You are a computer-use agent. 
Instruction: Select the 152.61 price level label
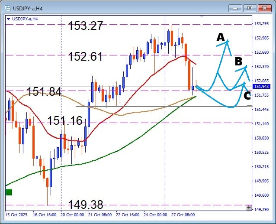85,56
